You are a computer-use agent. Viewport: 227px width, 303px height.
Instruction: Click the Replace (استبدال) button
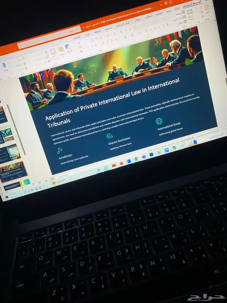pyautogui.click(x=21, y=64)
